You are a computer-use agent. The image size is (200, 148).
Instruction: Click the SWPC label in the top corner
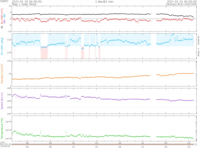click(x=4, y=1)
